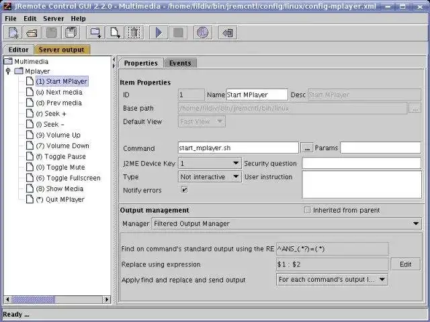Screen dimensions: 430x322
Task: Start the server with the play icon
Action: [159, 33]
